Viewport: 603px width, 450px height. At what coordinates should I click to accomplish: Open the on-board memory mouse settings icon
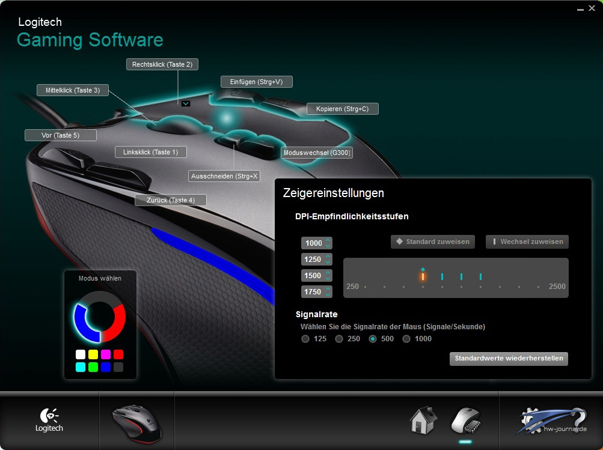coord(466,421)
